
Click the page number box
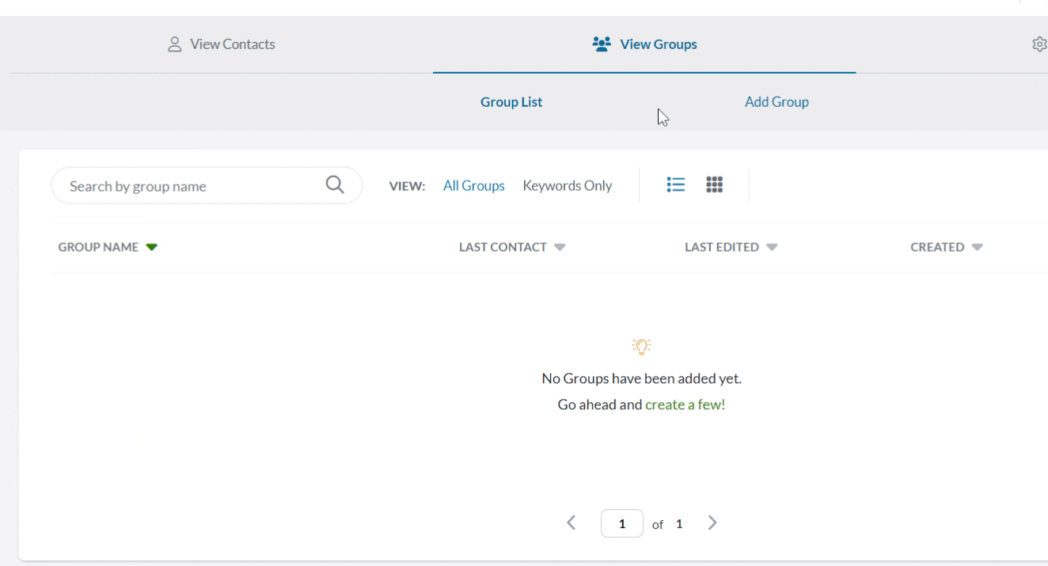(x=621, y=523)
